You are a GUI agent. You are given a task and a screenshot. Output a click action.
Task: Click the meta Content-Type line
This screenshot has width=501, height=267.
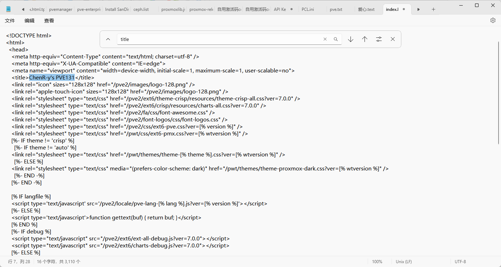coord(105,56)
